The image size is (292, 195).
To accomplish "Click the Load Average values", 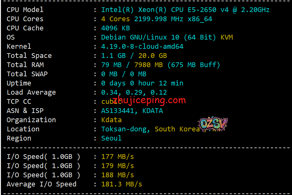I will click(134, 92).
